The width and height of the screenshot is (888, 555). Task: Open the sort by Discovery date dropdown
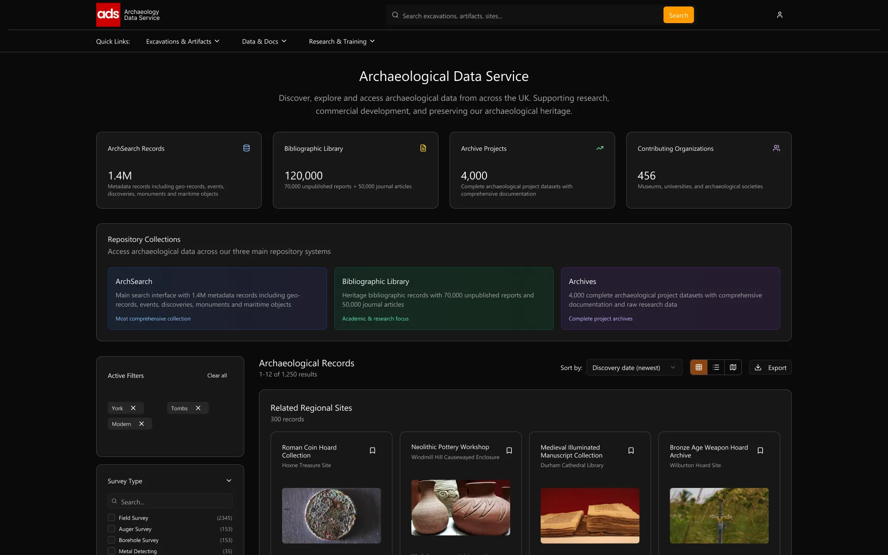(633, 367)
